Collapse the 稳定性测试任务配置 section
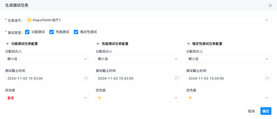The height and width of the screenshot is (119, 277). coord(189,44)
